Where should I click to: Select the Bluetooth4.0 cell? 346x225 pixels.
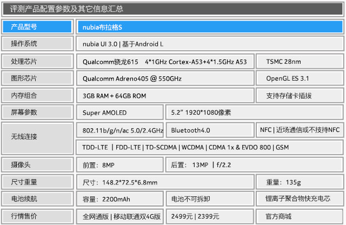(210, 130)
